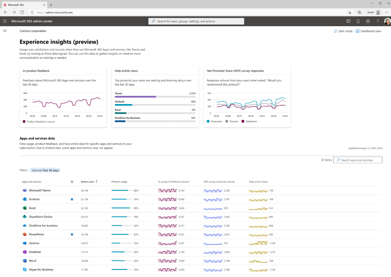Select the Microsoft 365 browser tab
This screenshot has height=277, width=391.
coord(24,5)
